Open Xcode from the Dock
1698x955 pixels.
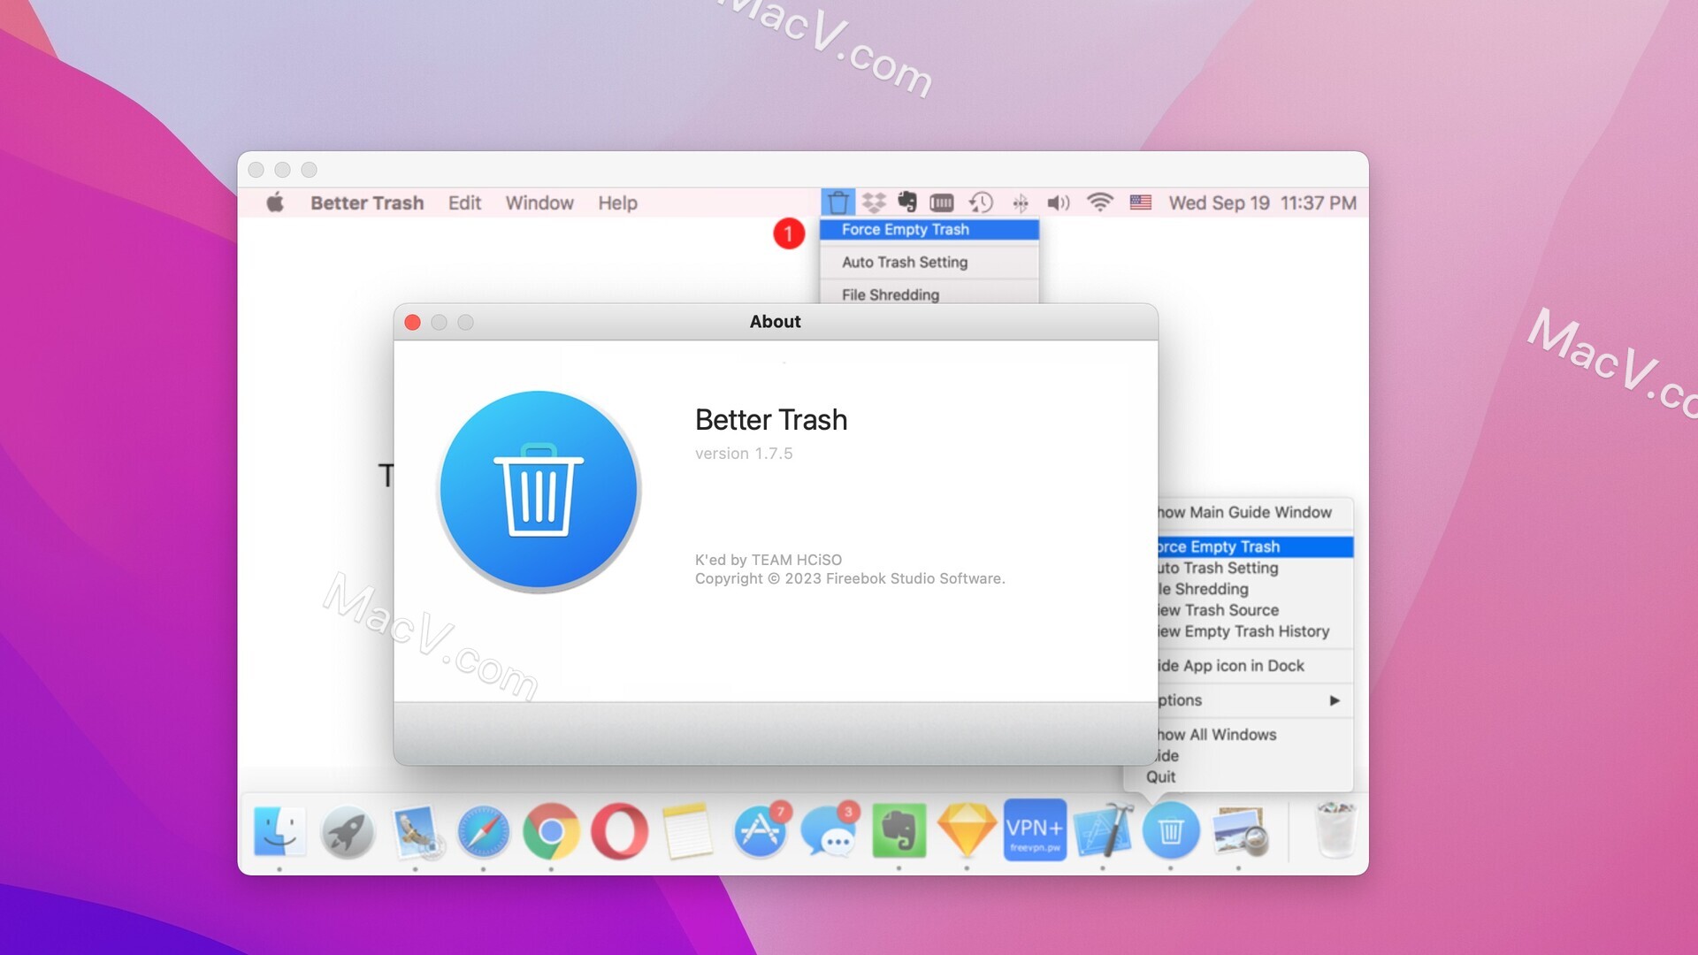pos(1103,830)
